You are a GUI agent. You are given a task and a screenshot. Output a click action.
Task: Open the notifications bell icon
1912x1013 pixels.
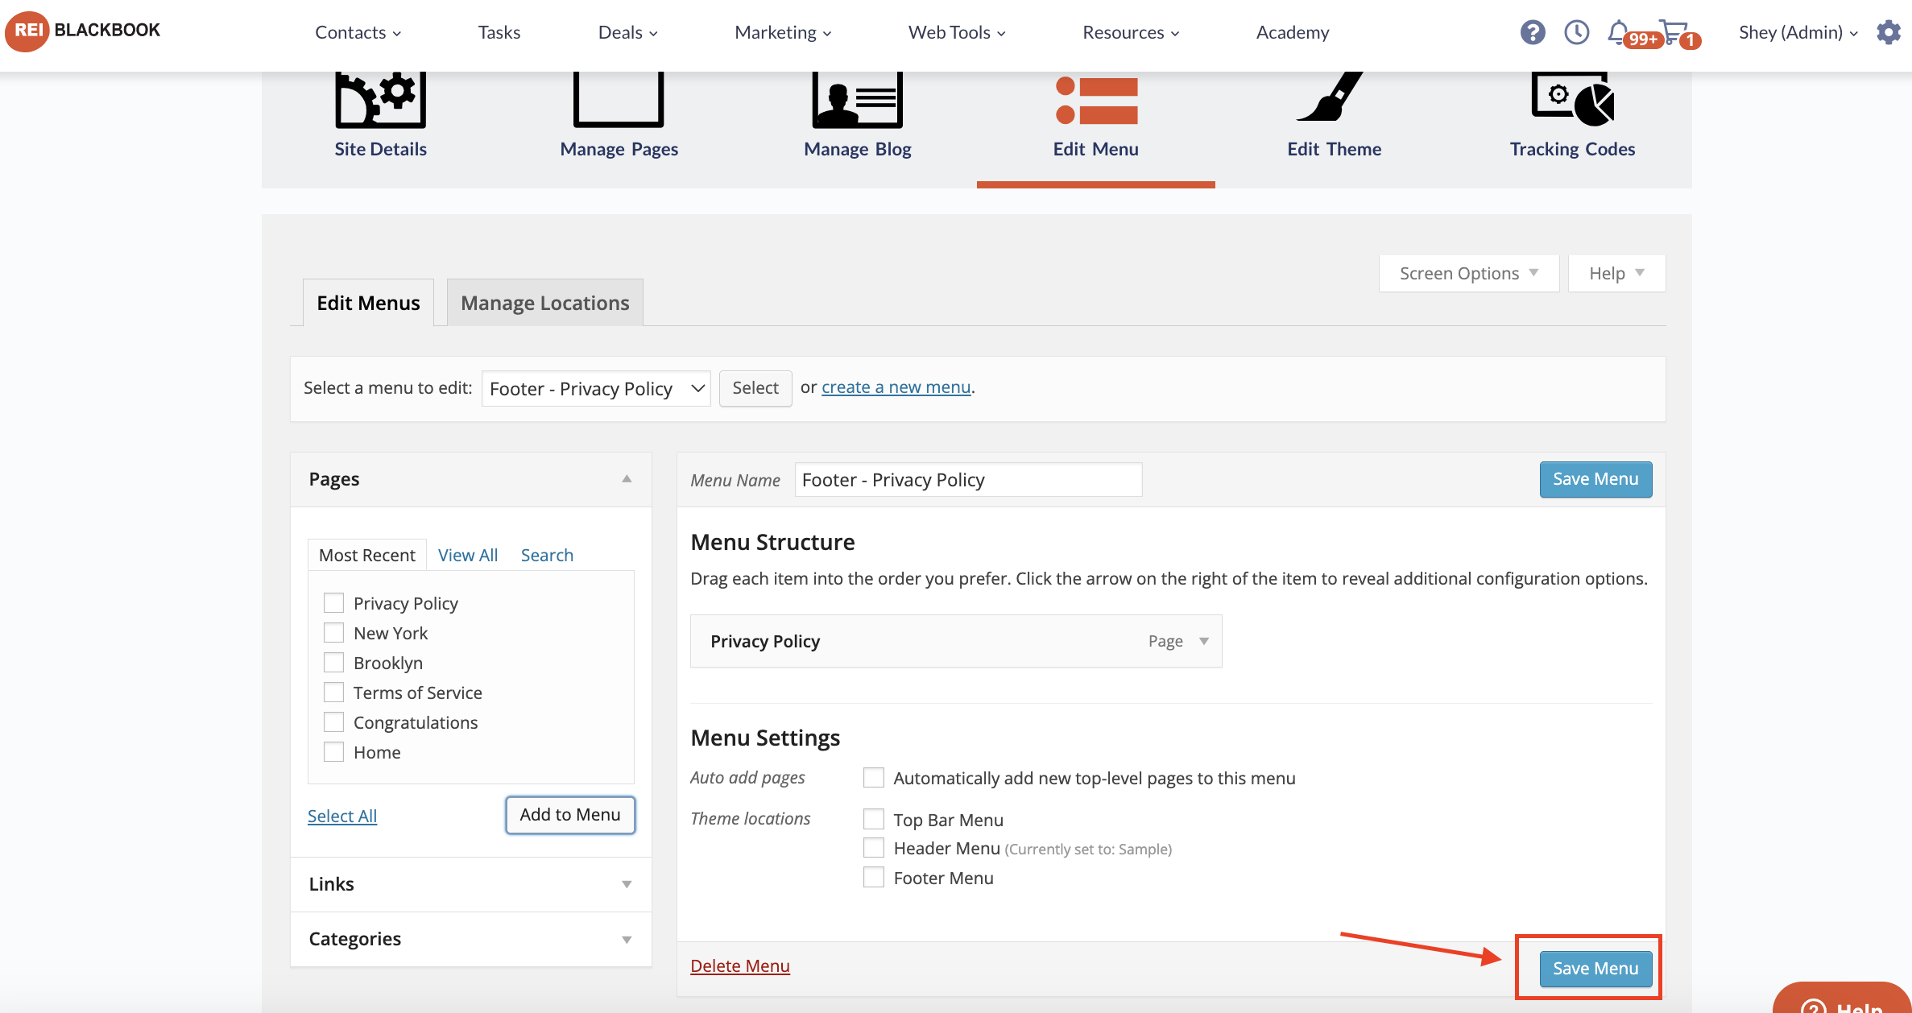coord(1618,31)
